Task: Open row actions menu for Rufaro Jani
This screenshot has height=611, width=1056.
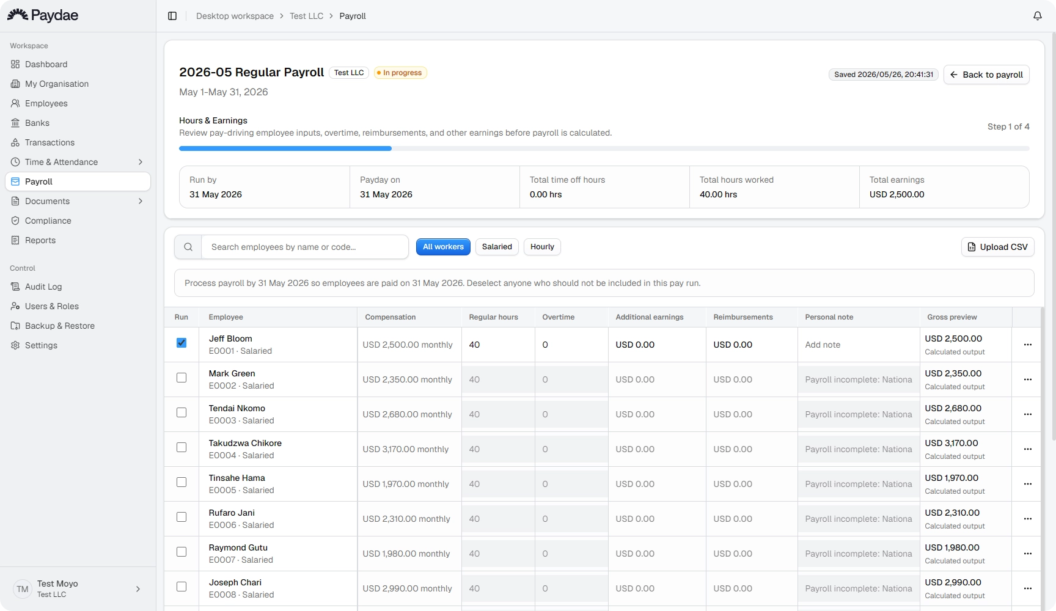Action: point(1028,519)
